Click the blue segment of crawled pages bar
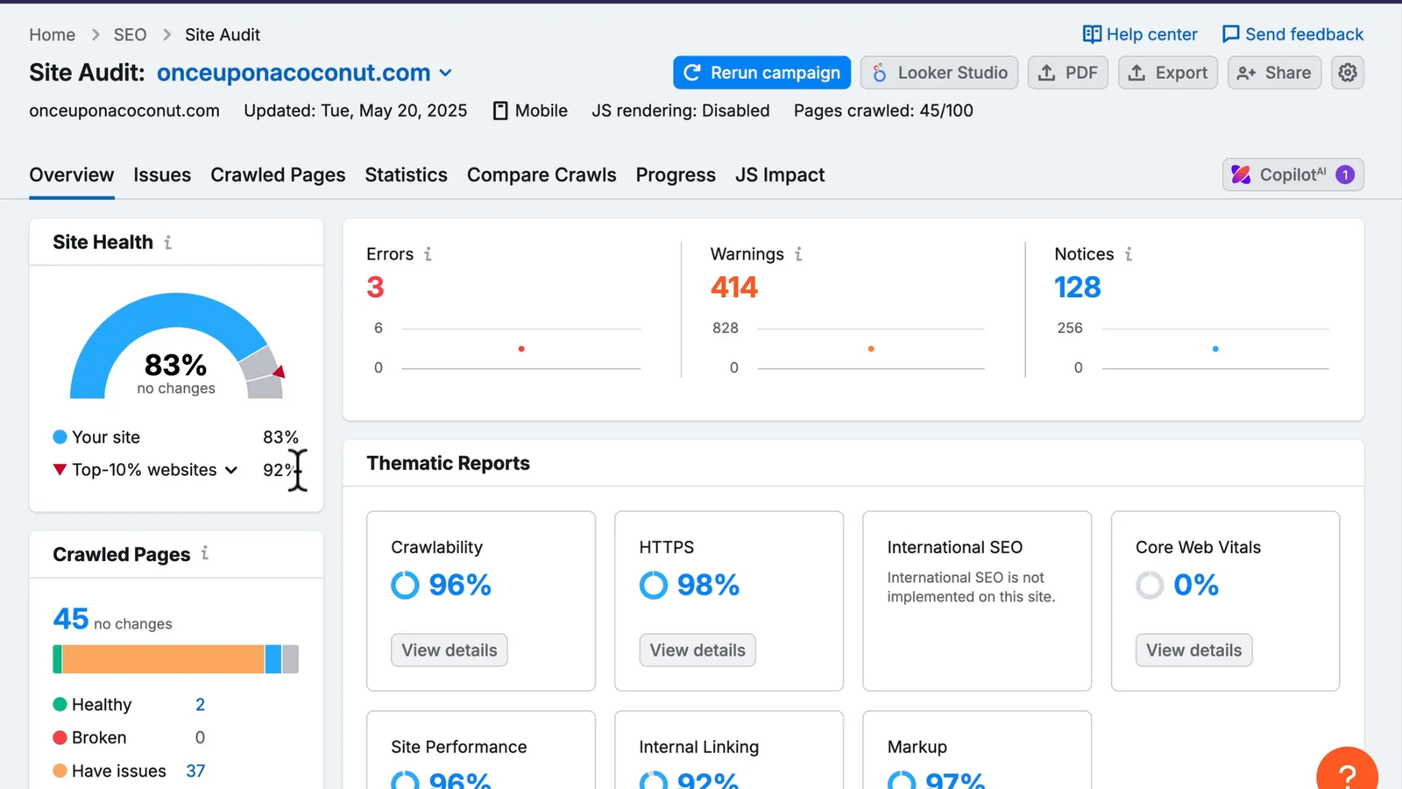 point(273,659)
